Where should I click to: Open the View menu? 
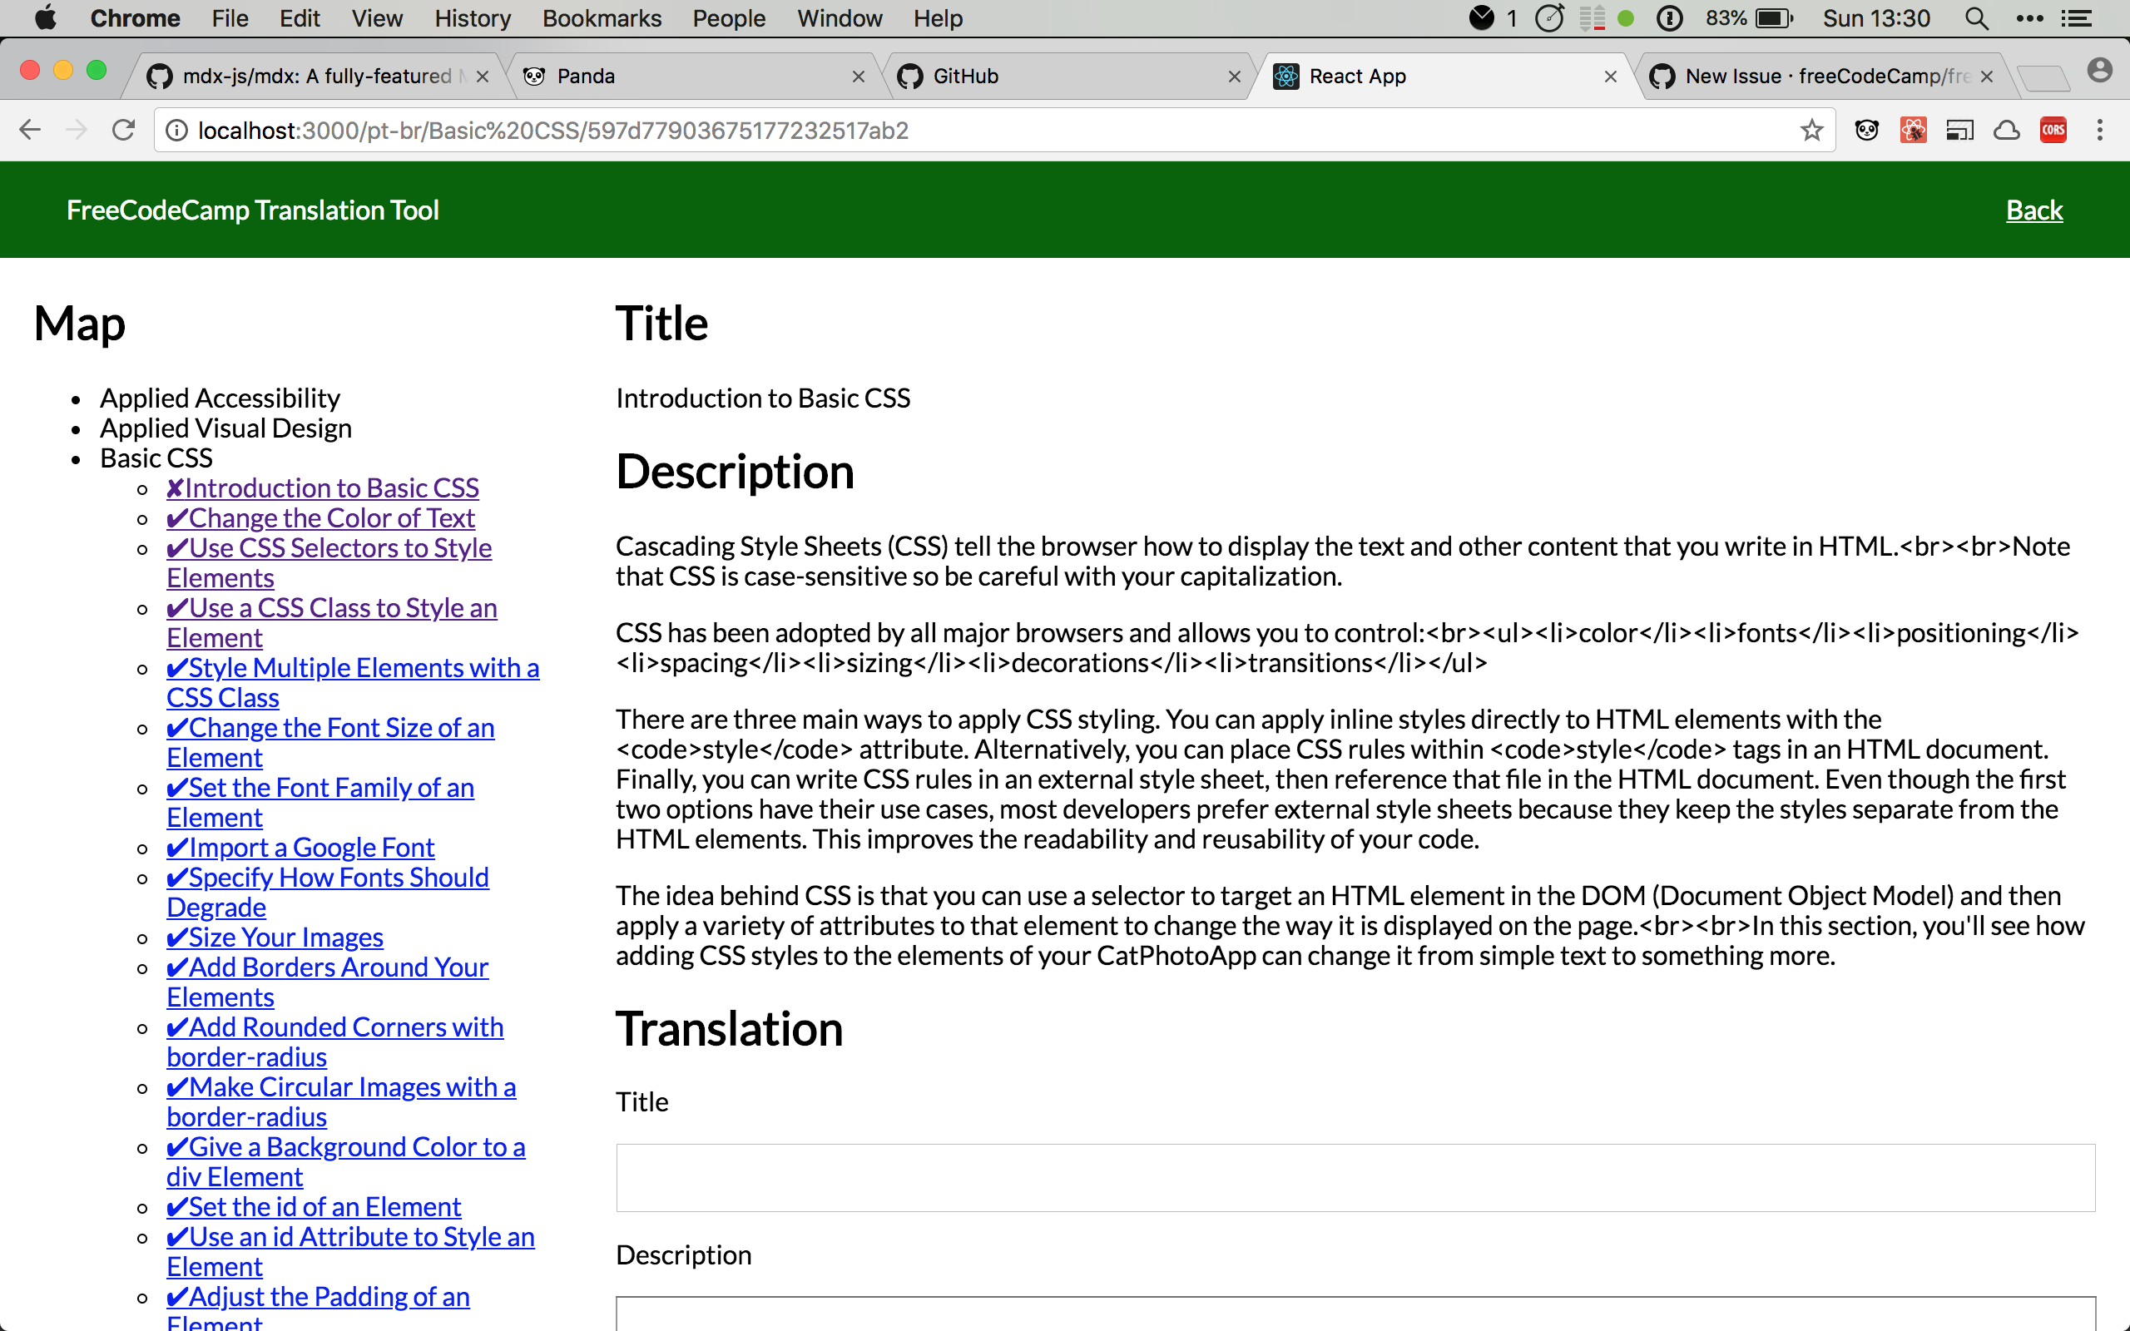click(x=377, y=17)
